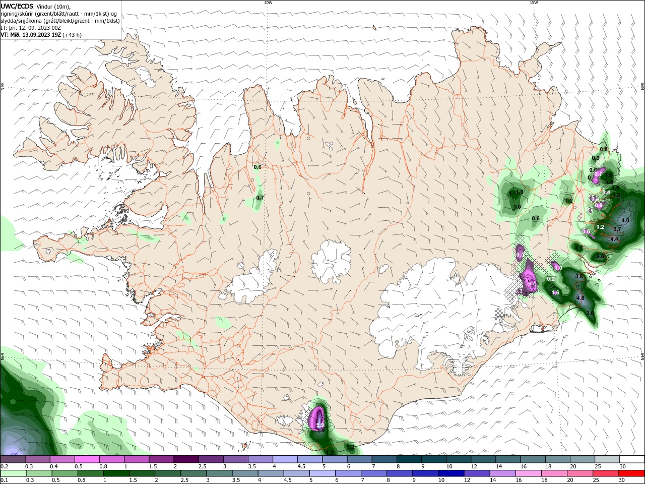Image resolution: width=645 pixels, height=484 pixels.
Task: Select the bright pink swatch at upper legend 0.5
Action: tap(87, 459)
